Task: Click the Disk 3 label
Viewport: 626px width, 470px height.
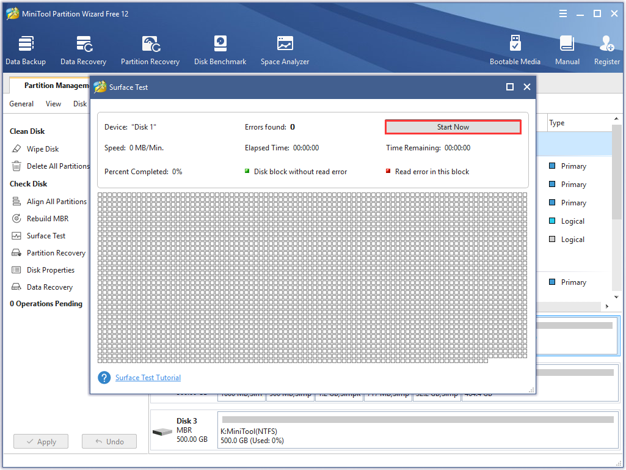Action: click(x=187, y=421)
